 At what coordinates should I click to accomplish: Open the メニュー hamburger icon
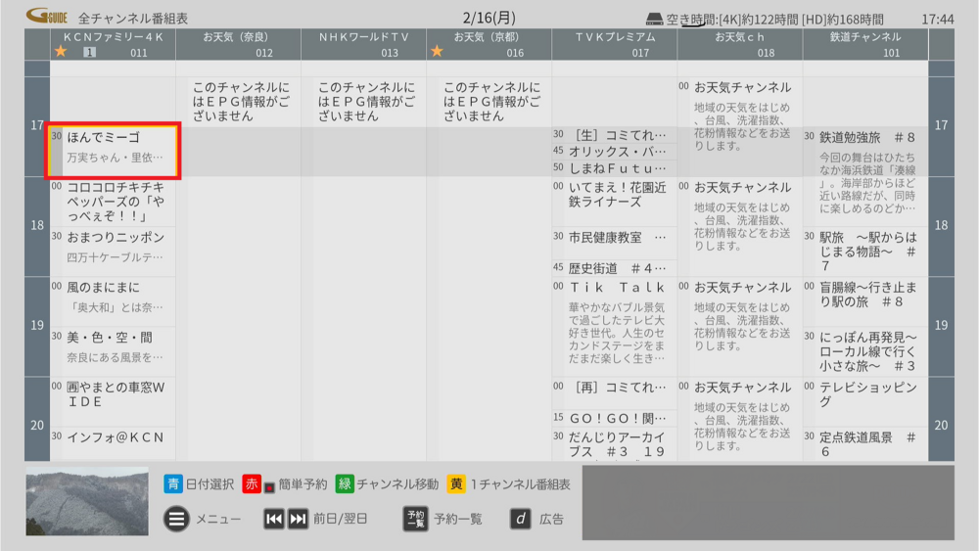click(x=176, y=519)
